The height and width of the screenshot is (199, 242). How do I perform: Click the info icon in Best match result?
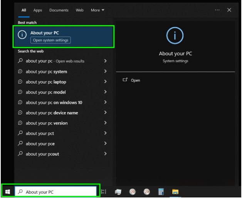click(22, 35)
